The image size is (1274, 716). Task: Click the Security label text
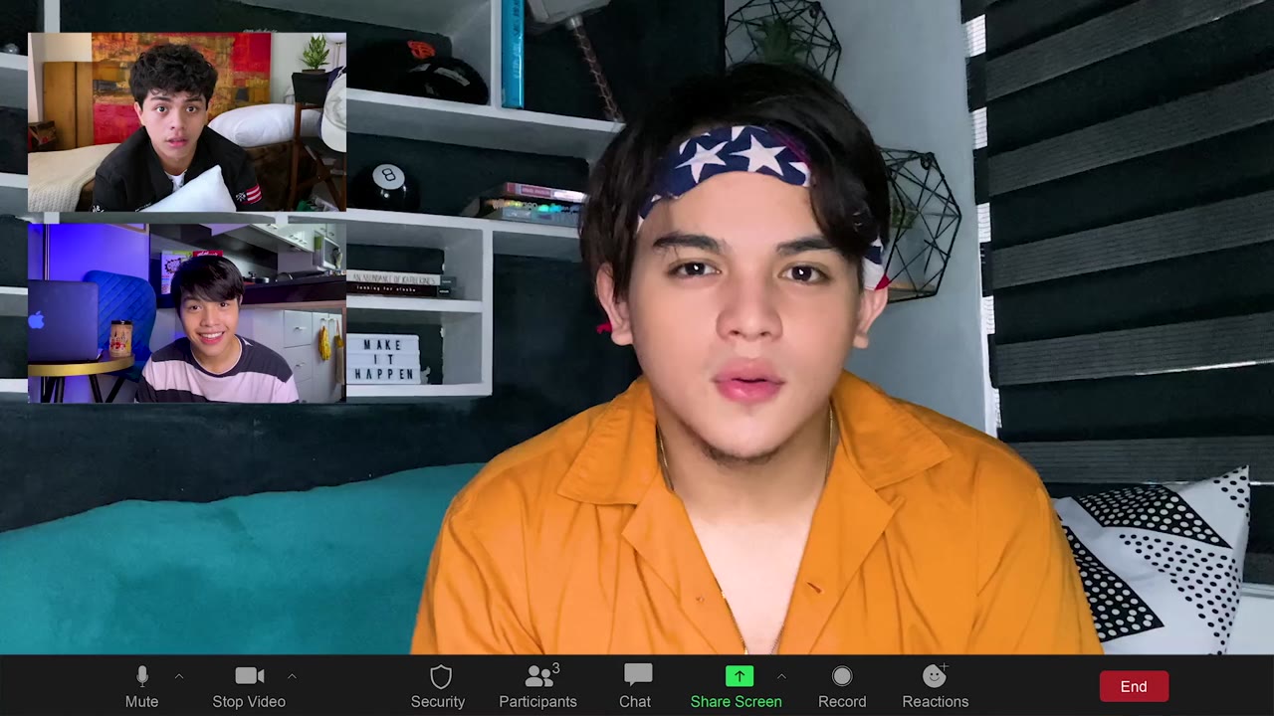tap(438, 701)
